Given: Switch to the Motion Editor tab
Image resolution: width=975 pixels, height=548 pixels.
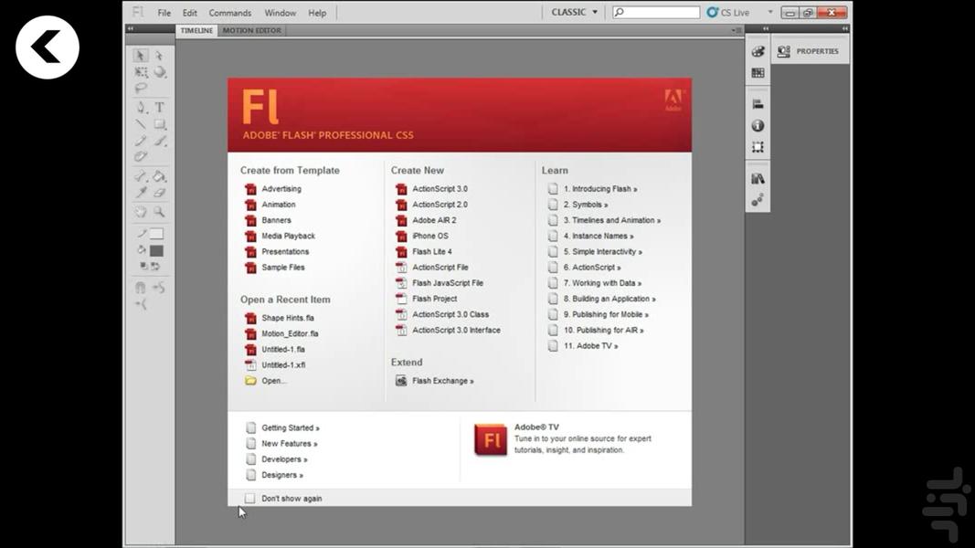Looking at the screenshot, I should pos(252,30).
